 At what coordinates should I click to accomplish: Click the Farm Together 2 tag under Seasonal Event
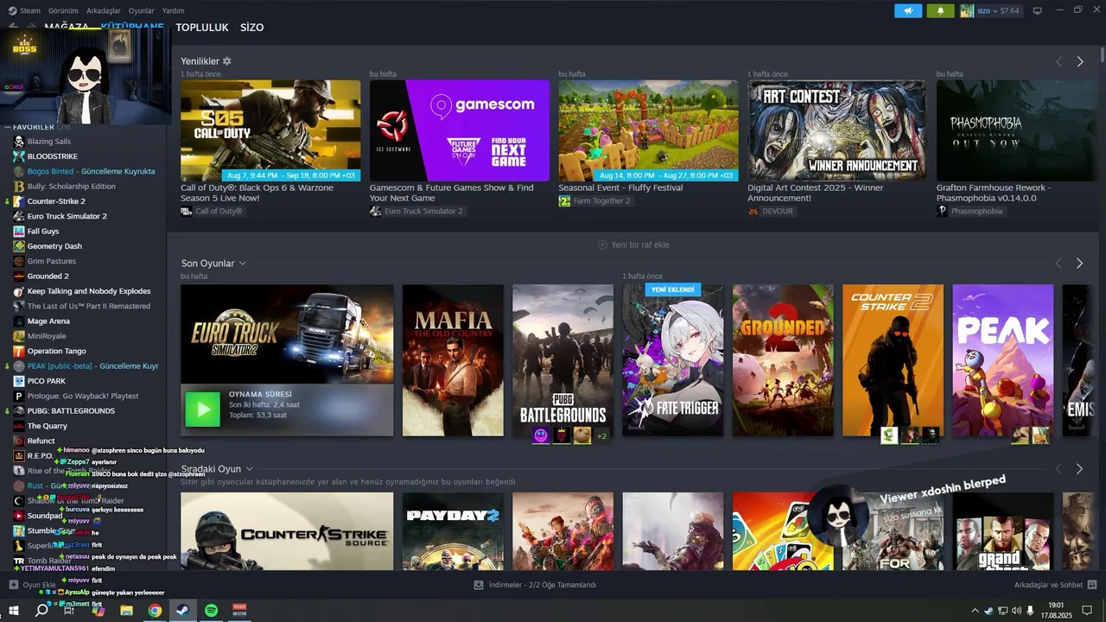595,200
